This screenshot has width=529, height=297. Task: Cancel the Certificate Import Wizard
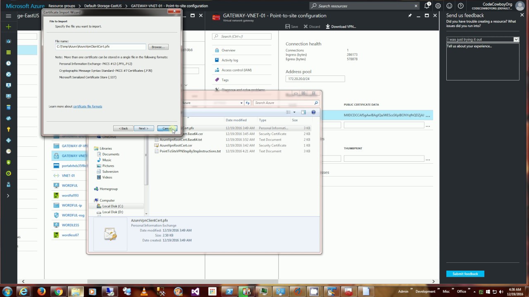(167, 128)
